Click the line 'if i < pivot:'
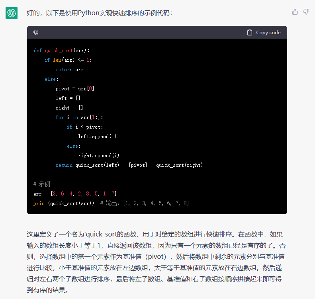Image resolution: width=315 pixels, height=299 pixels. 85,127
